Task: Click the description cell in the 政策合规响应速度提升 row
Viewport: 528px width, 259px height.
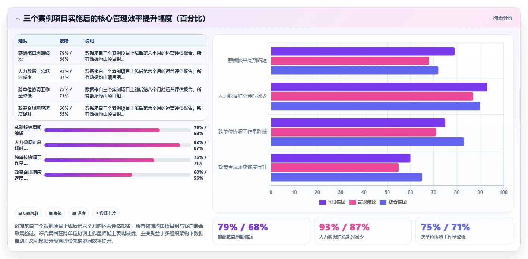Action: 143,111
